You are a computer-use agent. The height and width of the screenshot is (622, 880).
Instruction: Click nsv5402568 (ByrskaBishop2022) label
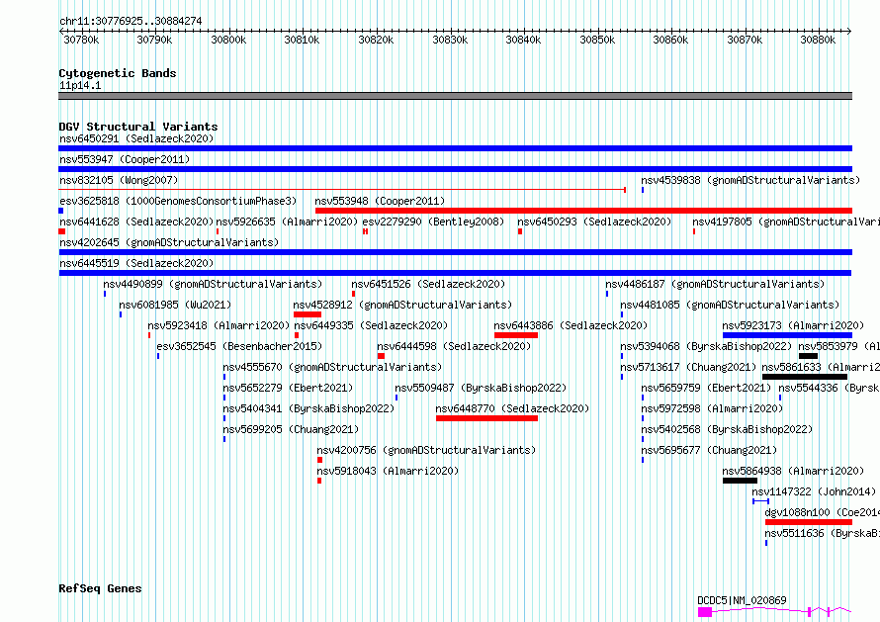(x=727, y=429)
